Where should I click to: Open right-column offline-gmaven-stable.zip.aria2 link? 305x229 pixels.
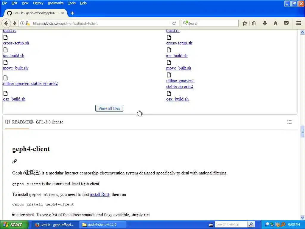[180, 83]
